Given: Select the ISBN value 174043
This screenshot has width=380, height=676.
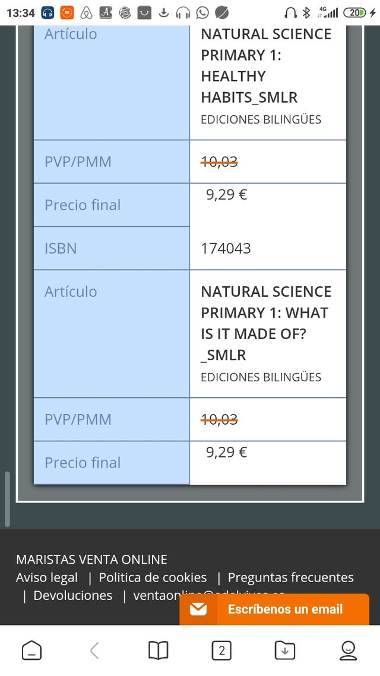Looking at the screenshot, I should (x=226, y=248).
